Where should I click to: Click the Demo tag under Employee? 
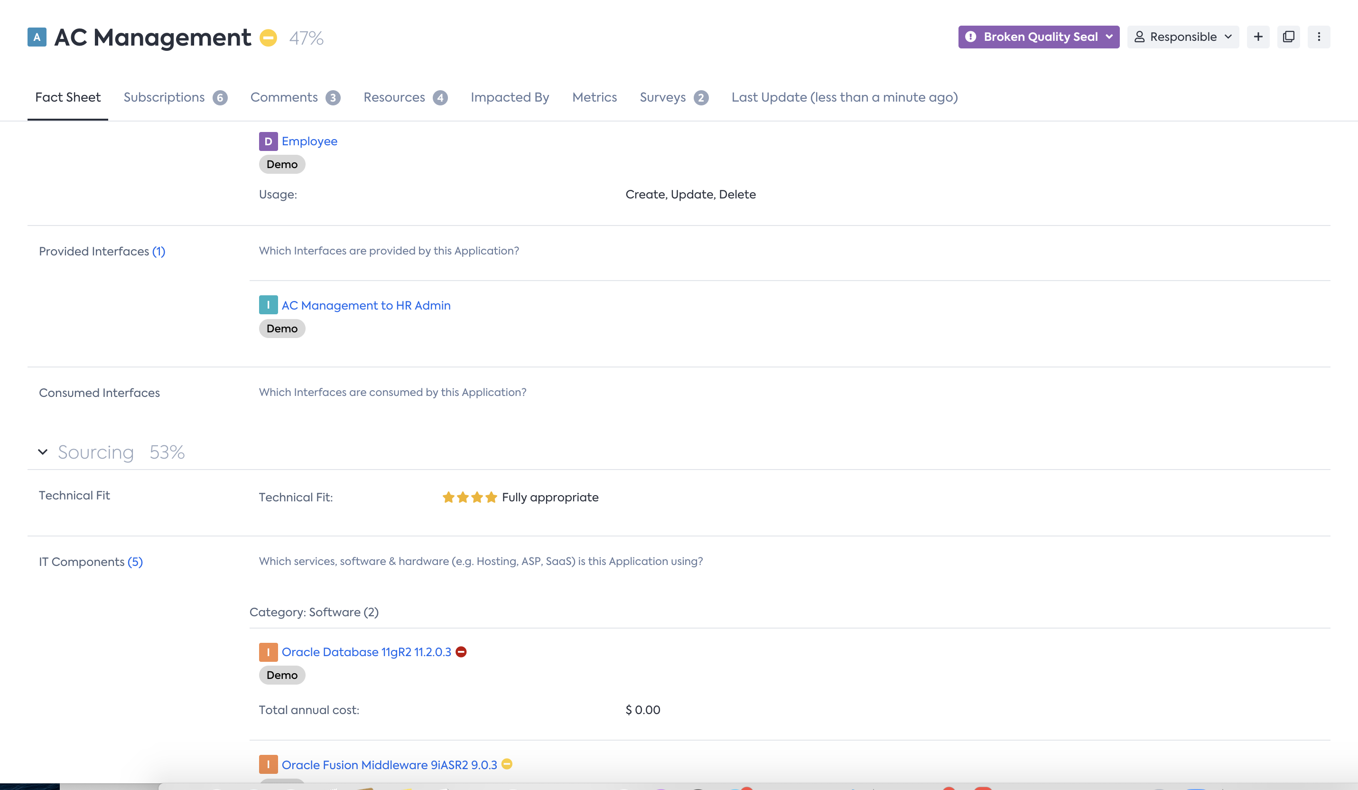[x=282, y=164]
